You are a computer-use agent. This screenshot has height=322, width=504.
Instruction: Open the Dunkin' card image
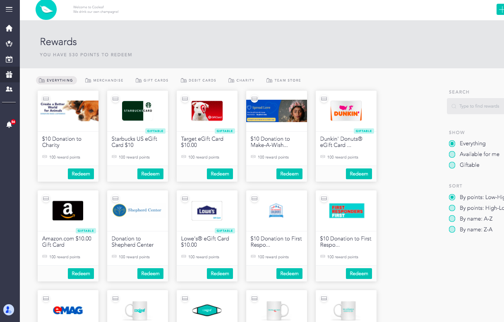coord(346,111)
